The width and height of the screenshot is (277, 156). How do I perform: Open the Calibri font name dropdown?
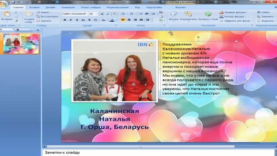tap(87, 14)
